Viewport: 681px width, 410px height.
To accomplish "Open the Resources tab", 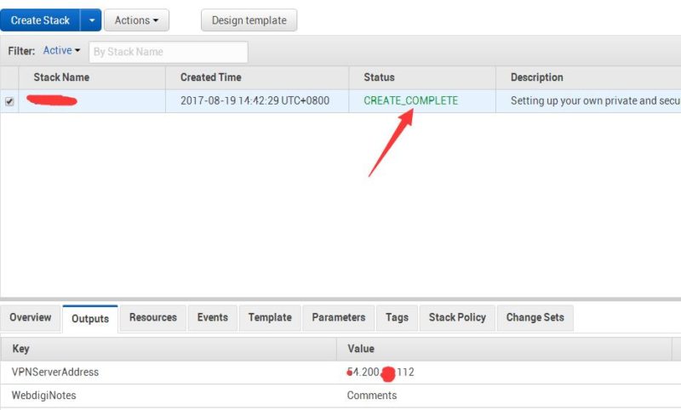I will (153, 317).
